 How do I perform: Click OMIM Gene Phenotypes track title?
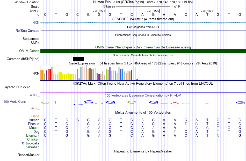(x=143, y=47)
